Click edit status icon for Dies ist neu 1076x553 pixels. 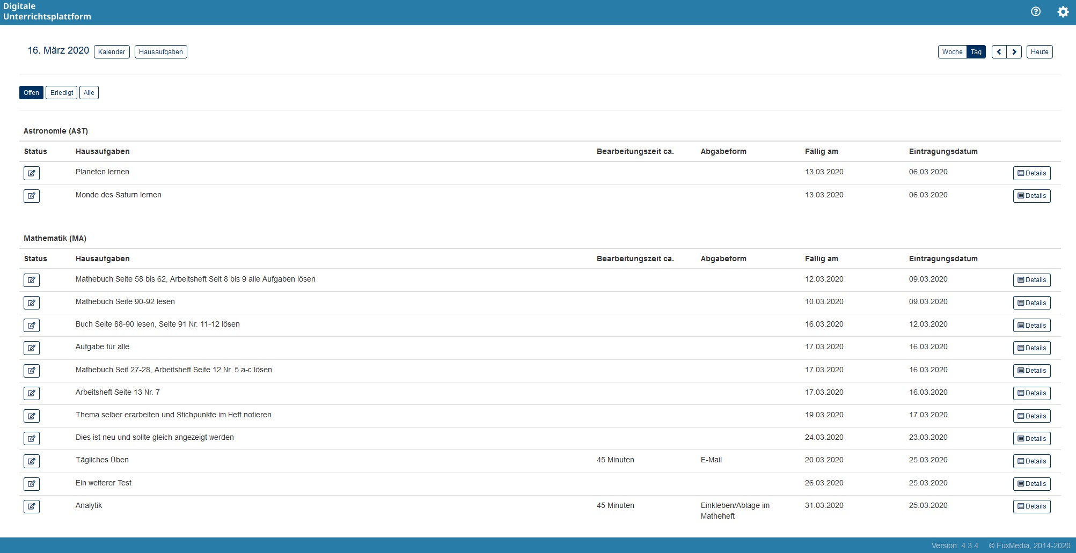coord(32,439)
